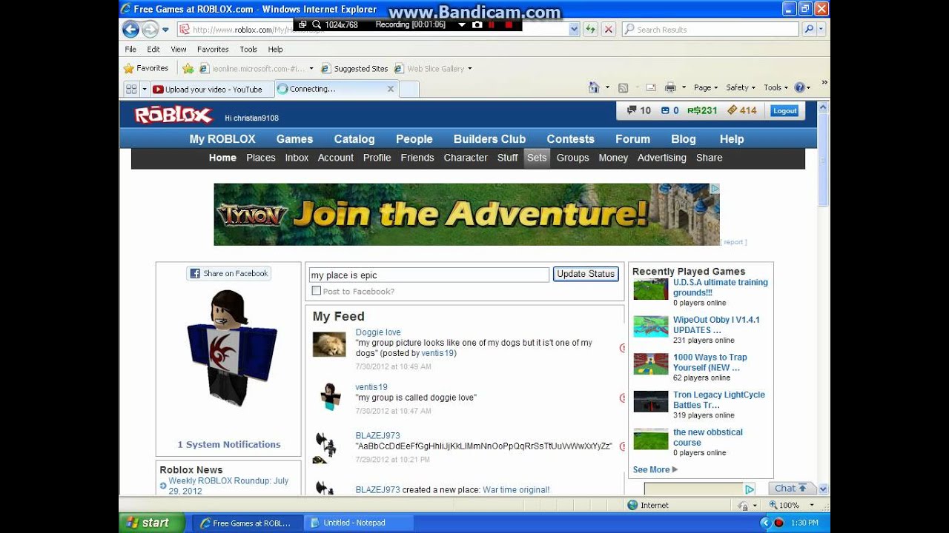Switch to Untitled - Notepad in taskbar
Image resolution: width=949 pixels, height=533 pixels.
point(357,523)
